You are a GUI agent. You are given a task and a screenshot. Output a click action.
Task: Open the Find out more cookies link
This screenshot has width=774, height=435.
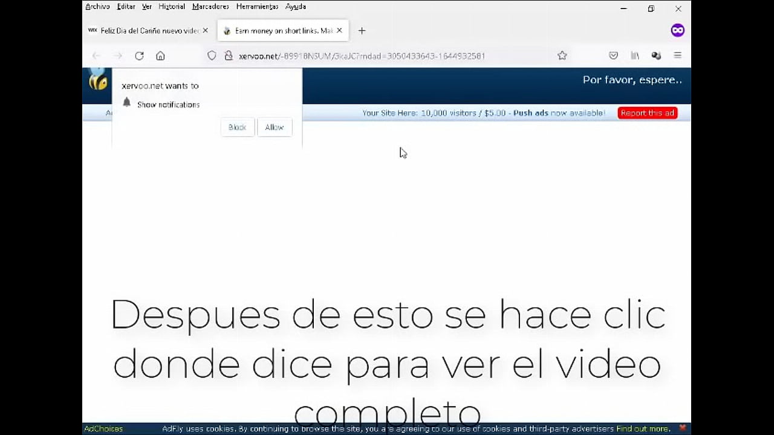point(643,429)
